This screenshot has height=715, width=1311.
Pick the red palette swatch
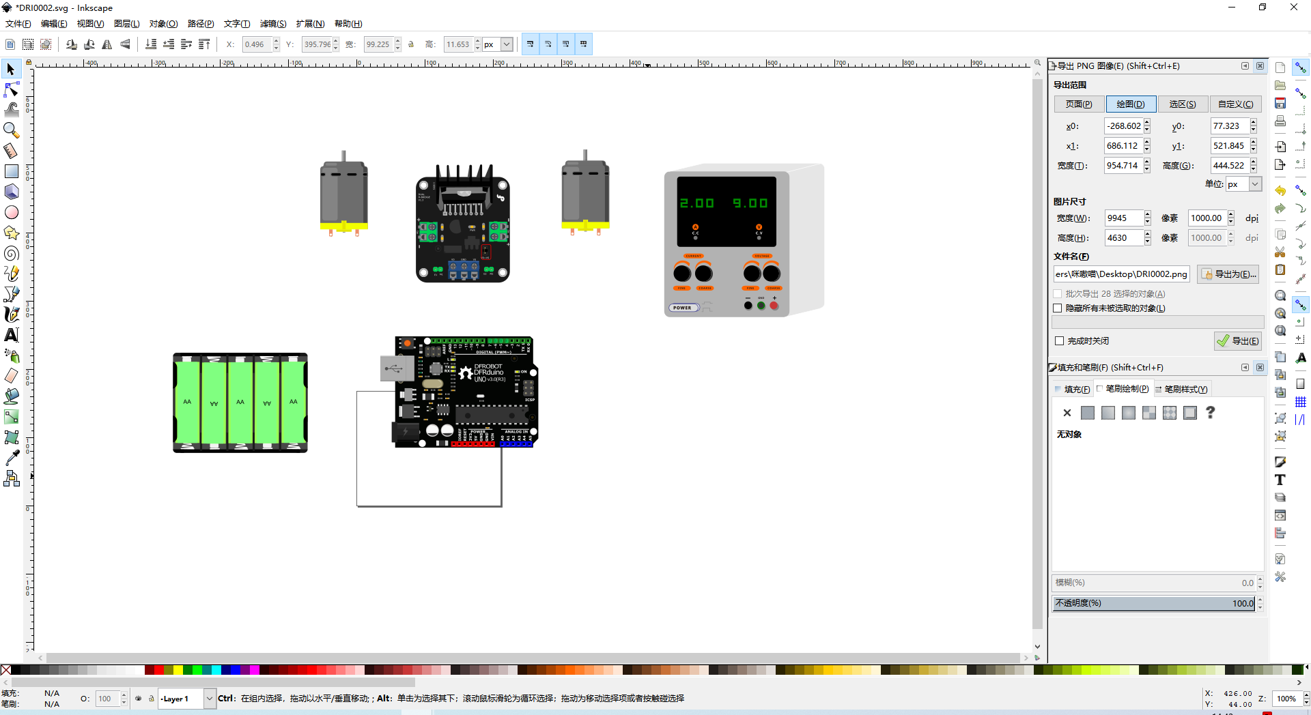click(x=159, y=670)
